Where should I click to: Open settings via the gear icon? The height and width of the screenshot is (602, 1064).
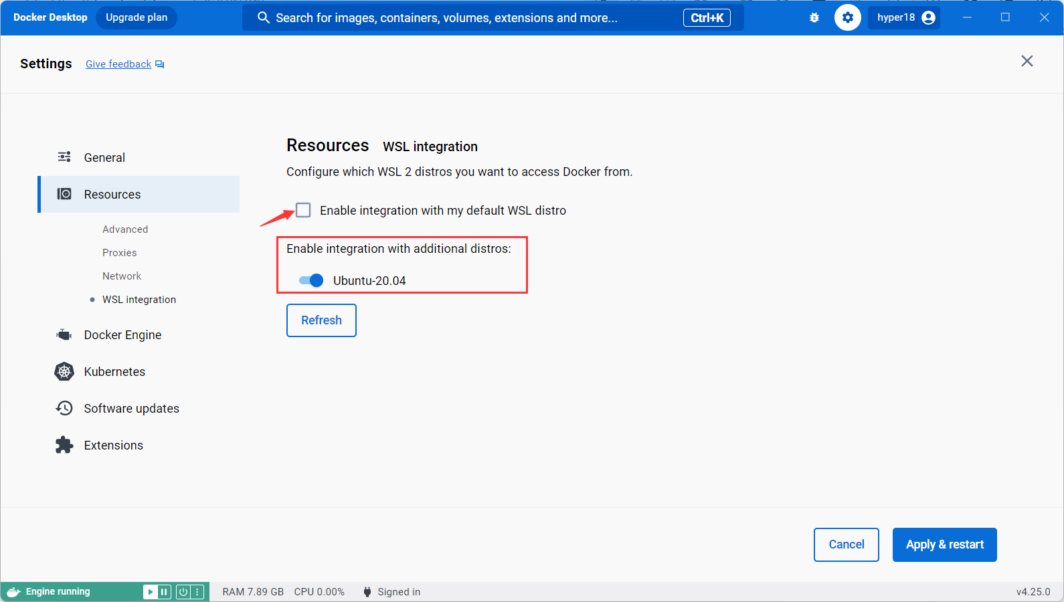point(847,18)
